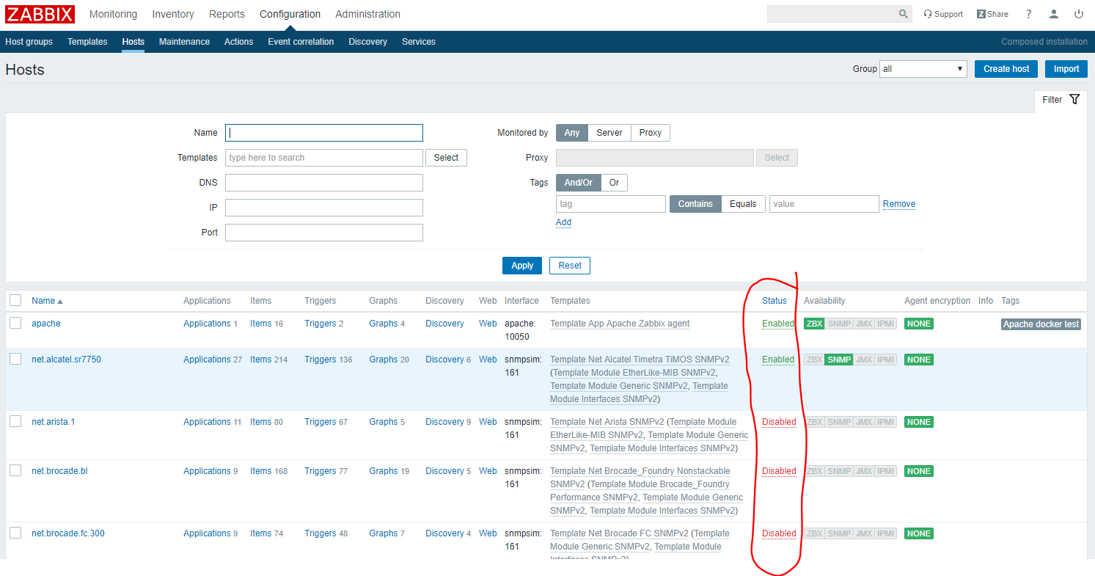Toggle the Filter funnel tab
This screenshot has height=576, width=1095.
tap(1061, 100)
